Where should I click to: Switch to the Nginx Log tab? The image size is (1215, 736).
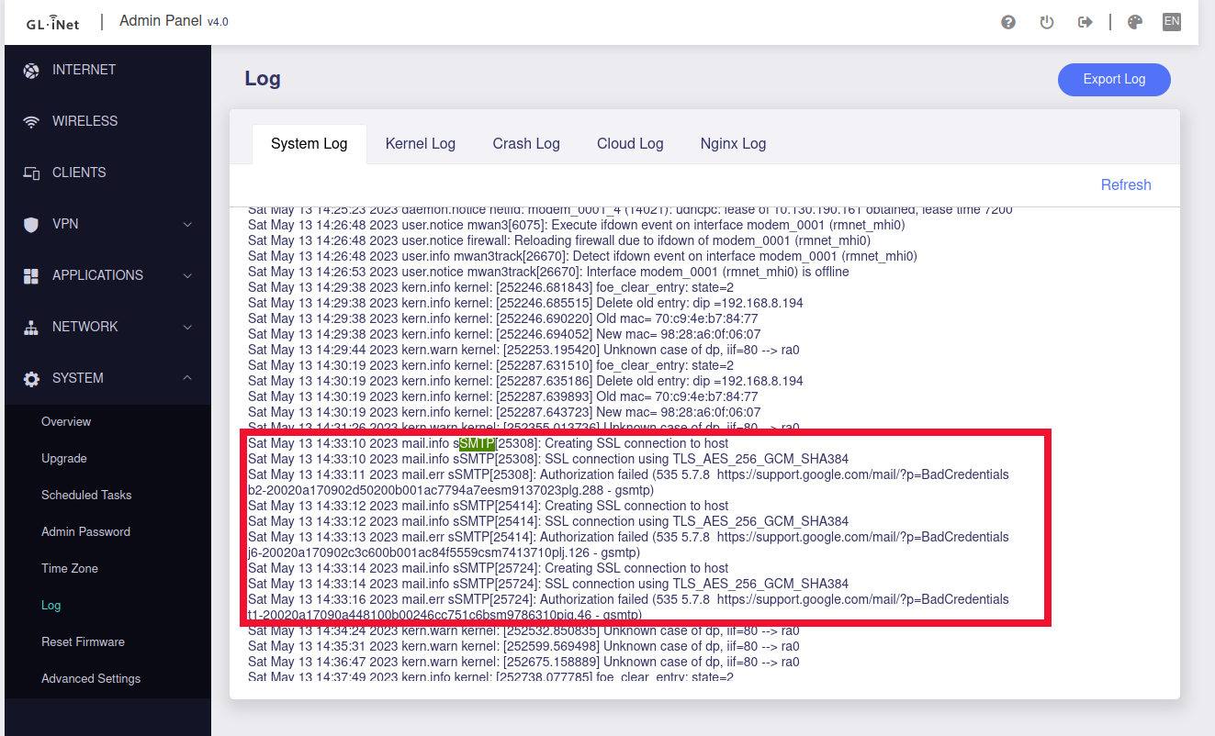point(733,144)
